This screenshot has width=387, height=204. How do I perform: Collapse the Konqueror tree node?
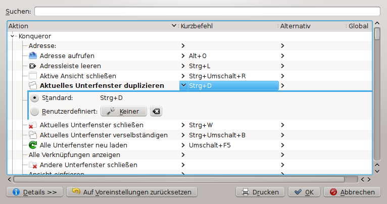point(12,36)
